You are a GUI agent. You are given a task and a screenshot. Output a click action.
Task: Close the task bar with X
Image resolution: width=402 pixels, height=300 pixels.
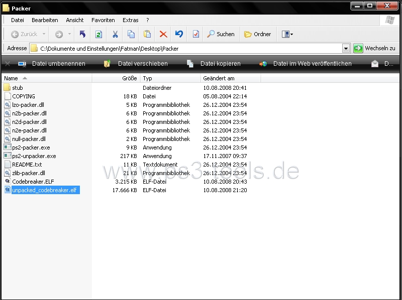(x=8, y=64)
